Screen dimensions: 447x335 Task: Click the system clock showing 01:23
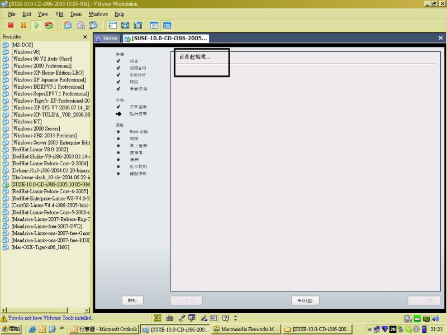pos(436,329)
